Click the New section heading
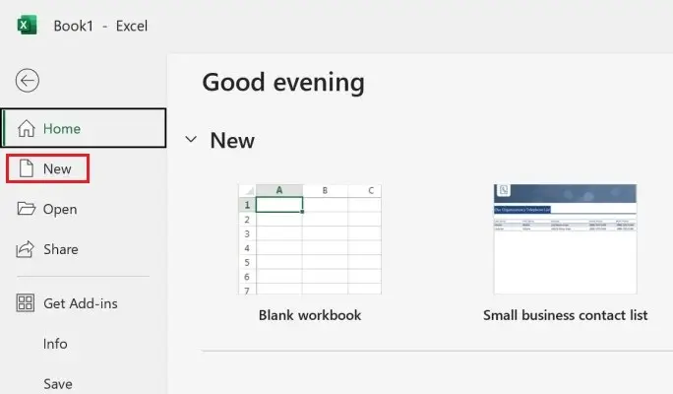This screenshot has height=394, width=673. [x=232, y=141]
